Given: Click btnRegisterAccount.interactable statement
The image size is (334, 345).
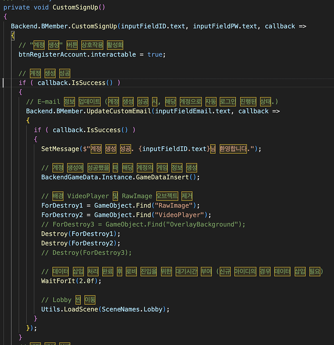Looking at the screenshot, I should tap(92, 54).
